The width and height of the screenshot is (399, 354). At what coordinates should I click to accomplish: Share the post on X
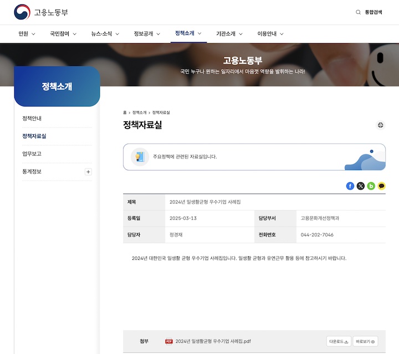coord(361,186)
